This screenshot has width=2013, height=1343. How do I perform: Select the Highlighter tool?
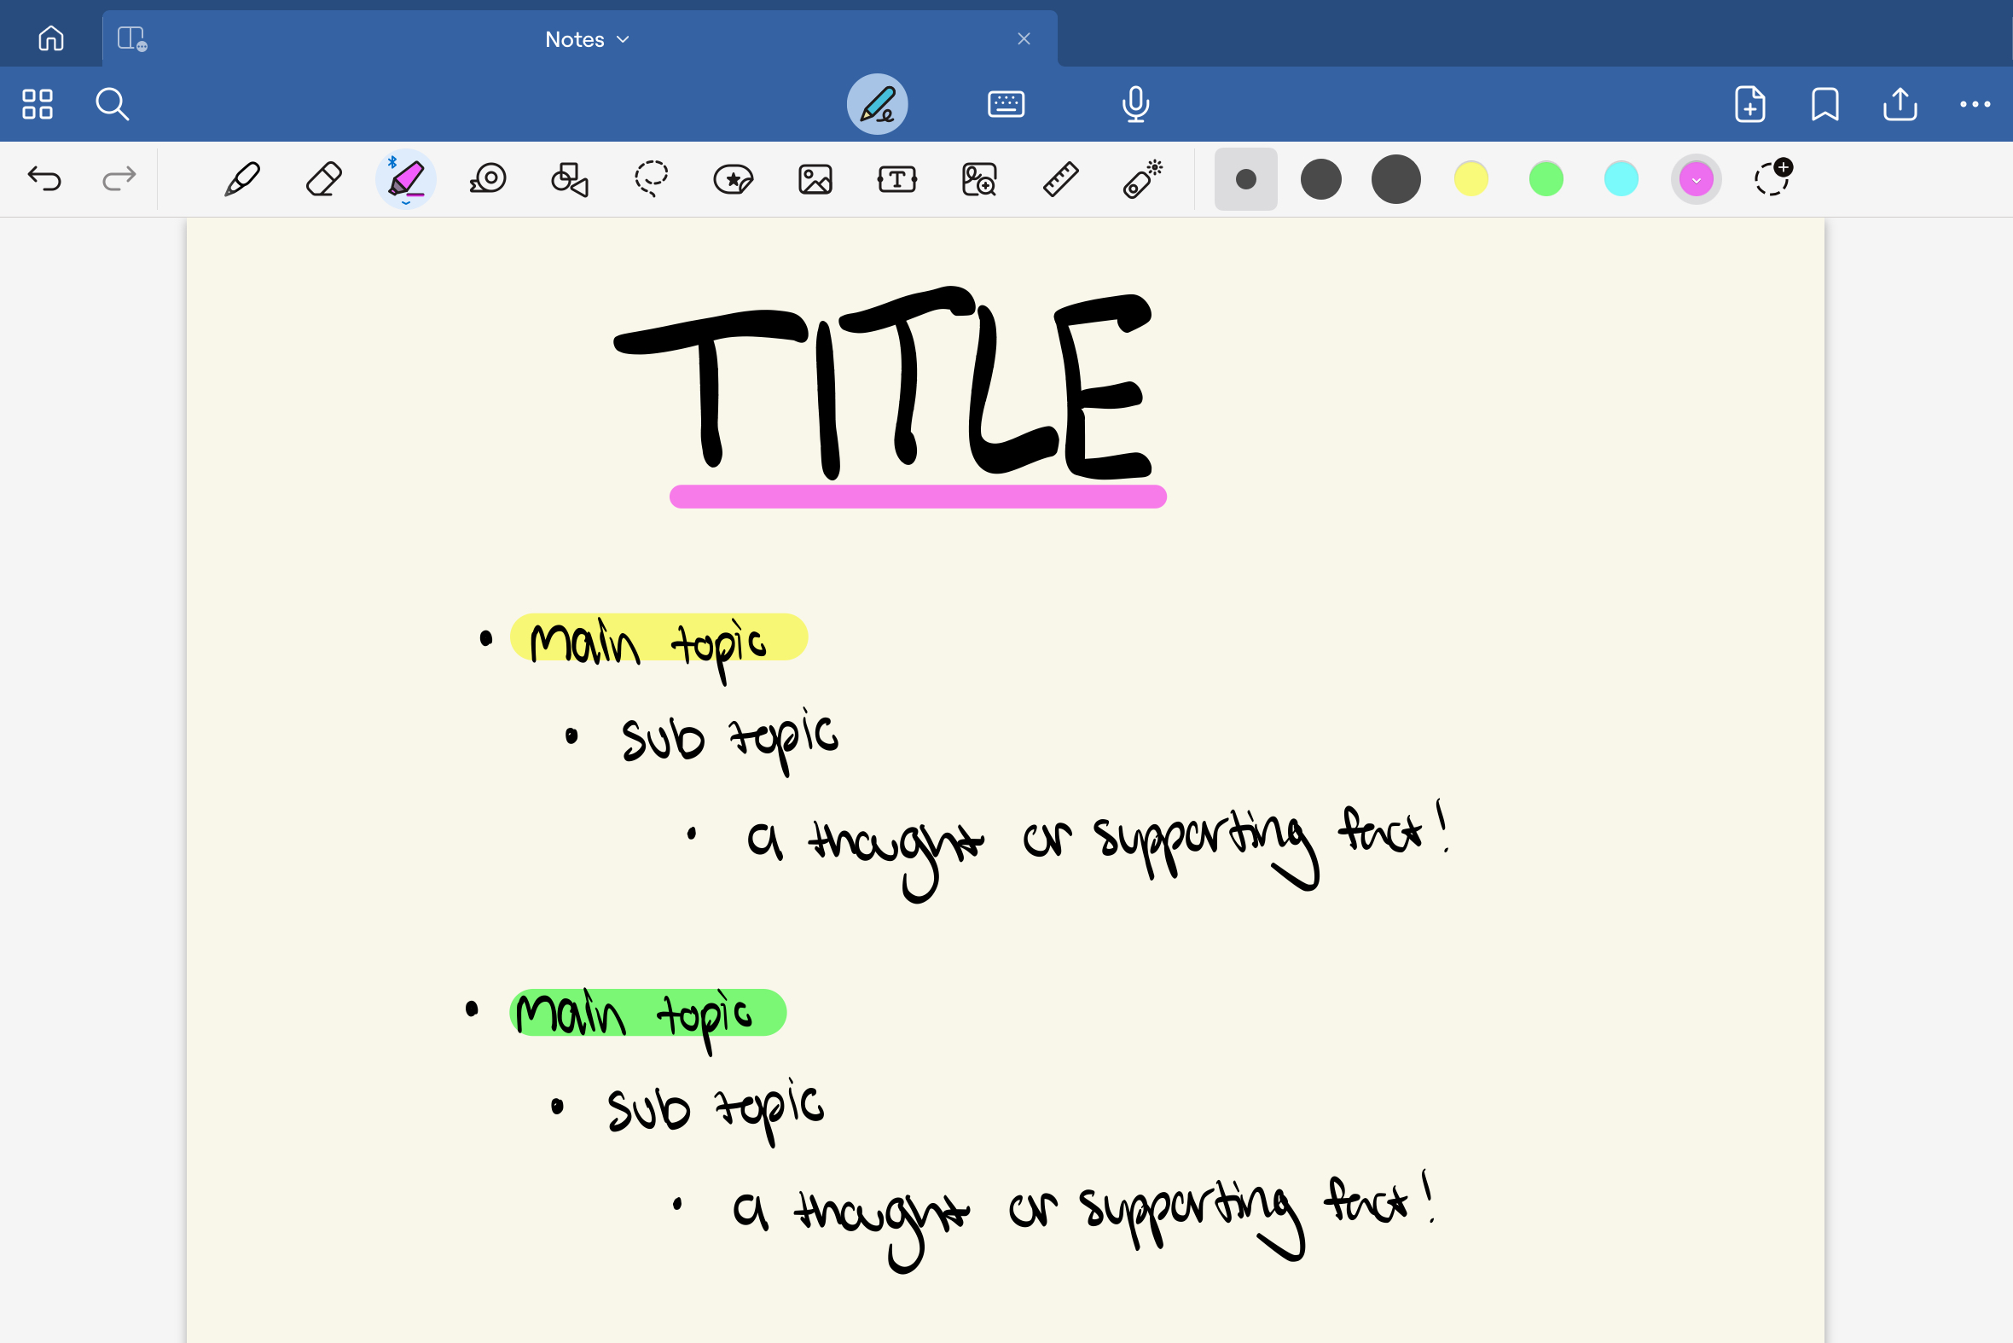pyautogui.click(x=406, y=180)
